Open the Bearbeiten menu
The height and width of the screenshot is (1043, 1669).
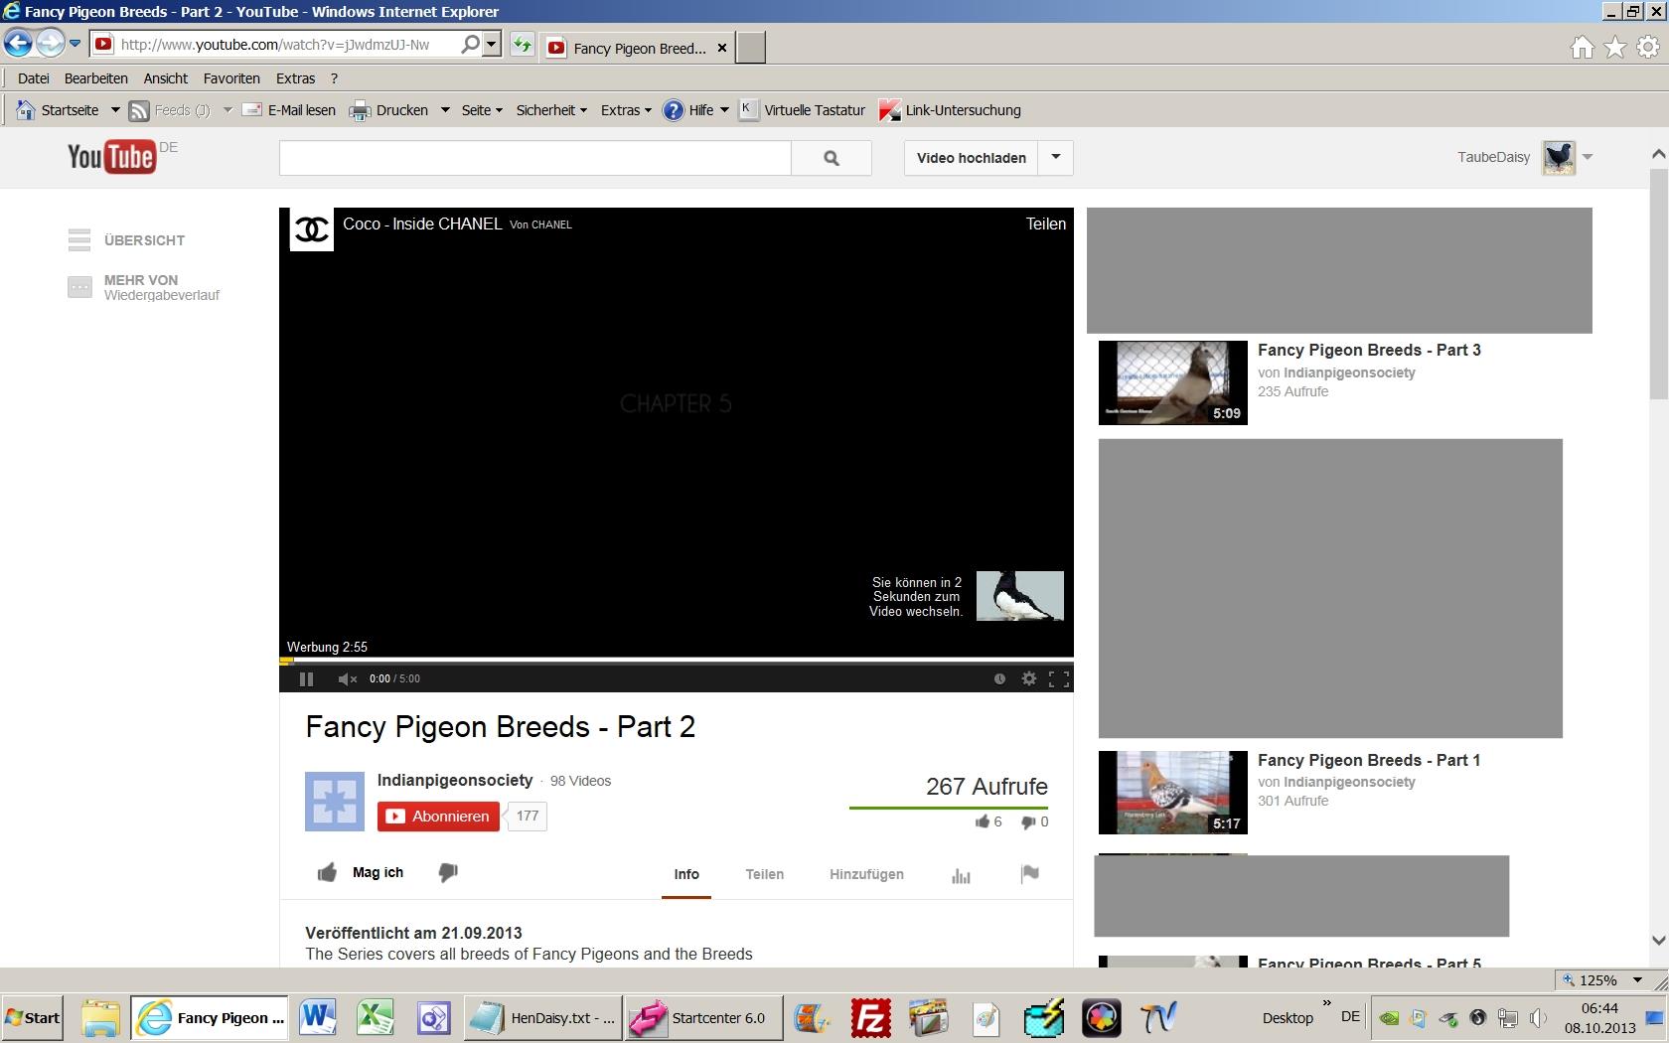click(95, 78)
